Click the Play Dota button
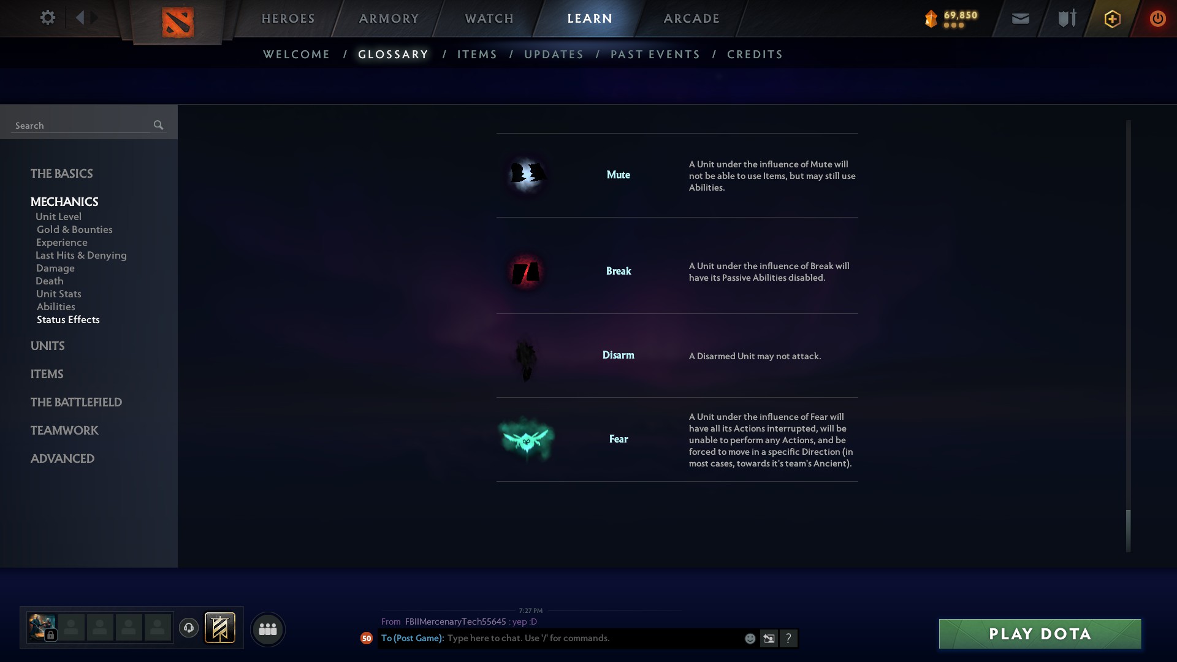The width and height of the screenshot is (1177, 662). 1040,634
